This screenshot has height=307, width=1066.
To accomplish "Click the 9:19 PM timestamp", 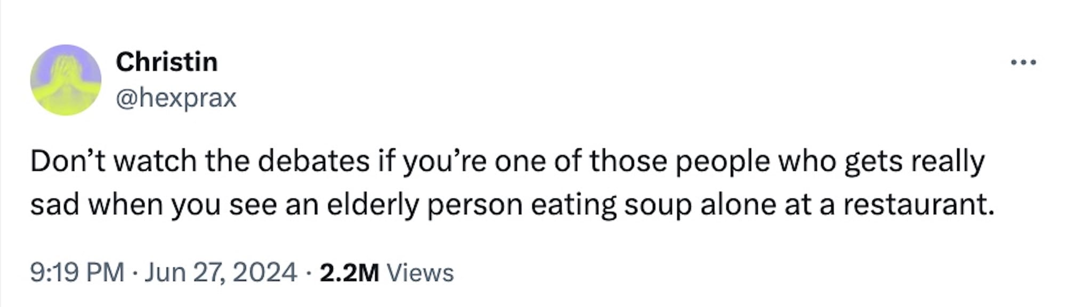I will pos(77,272).
